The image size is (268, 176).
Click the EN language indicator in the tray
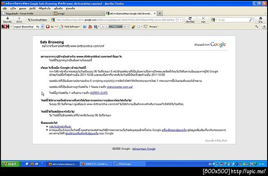coord(210,164)
